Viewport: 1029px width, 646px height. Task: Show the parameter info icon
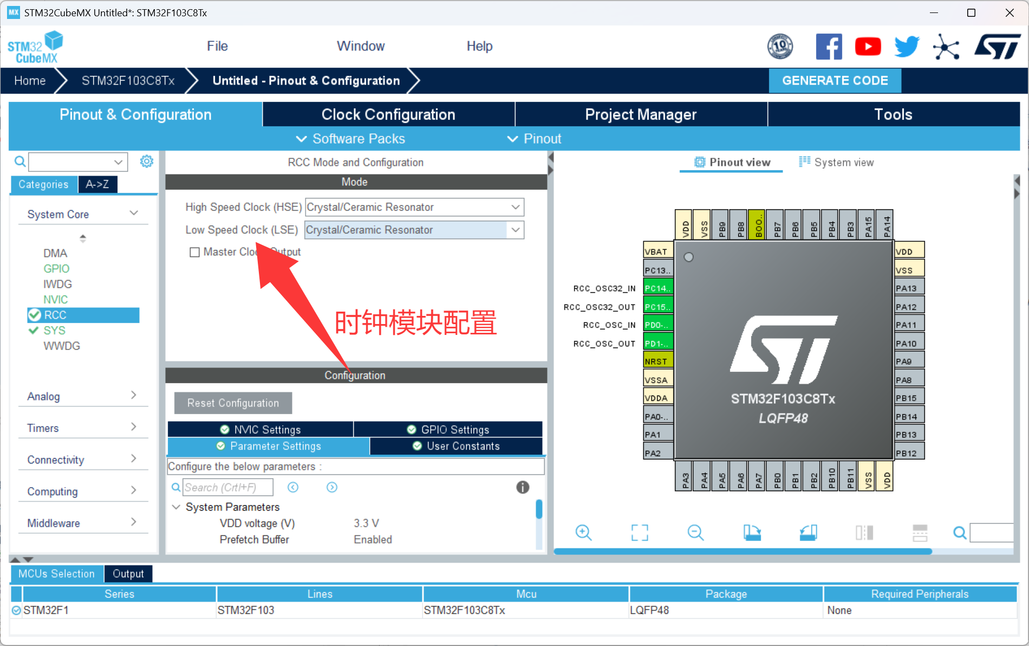[x=523, y=487]
